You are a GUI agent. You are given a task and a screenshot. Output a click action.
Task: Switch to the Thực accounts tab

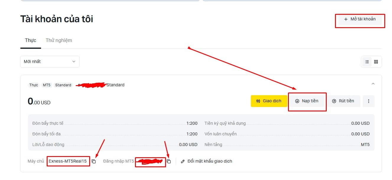click(30, 40)
